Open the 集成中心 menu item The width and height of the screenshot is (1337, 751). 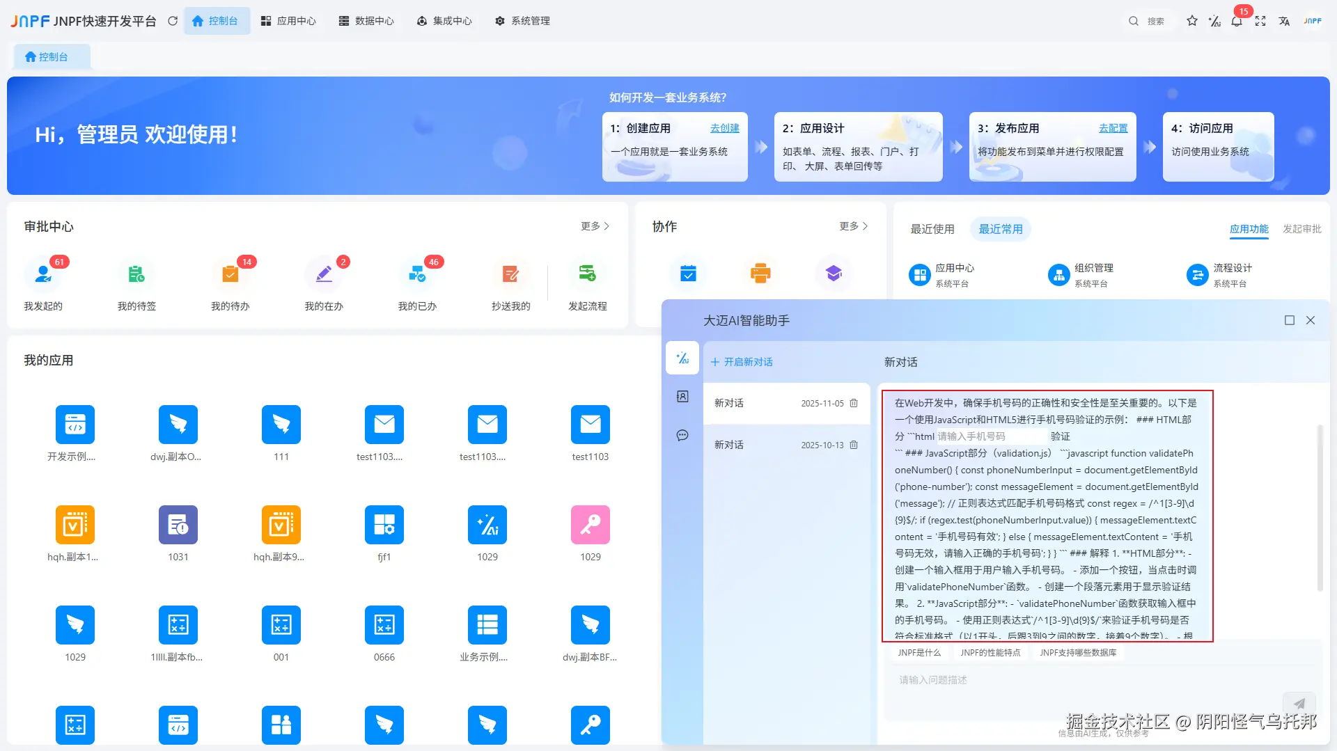(445, 21)
